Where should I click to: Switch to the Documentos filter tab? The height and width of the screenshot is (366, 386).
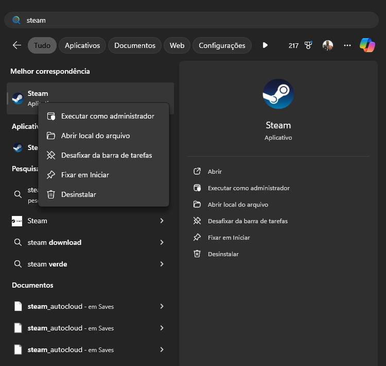click(x=135, y=45)
